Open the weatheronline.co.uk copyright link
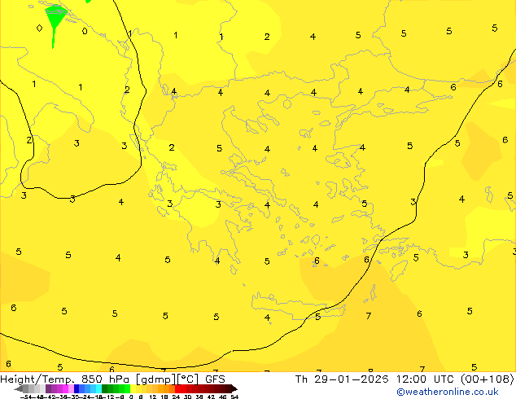Viewport: 516px width, 399px height. click(448, 392)
